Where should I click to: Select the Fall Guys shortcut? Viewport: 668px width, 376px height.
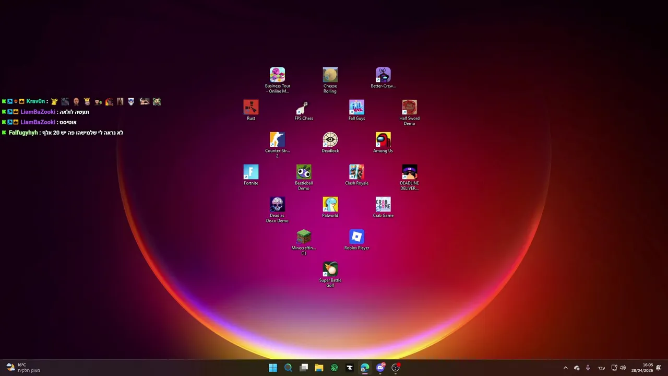pyautogui.click(x=356, y=110)
